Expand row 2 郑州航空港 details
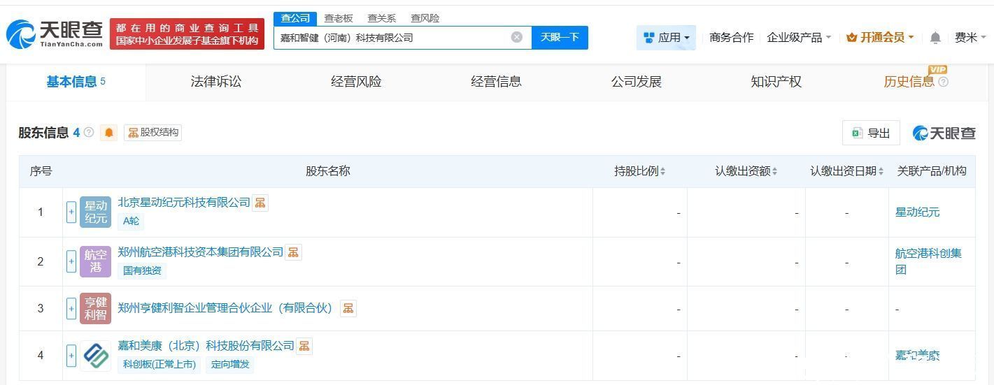This screenshot has width=994, height=385. [x=71, y=262]
